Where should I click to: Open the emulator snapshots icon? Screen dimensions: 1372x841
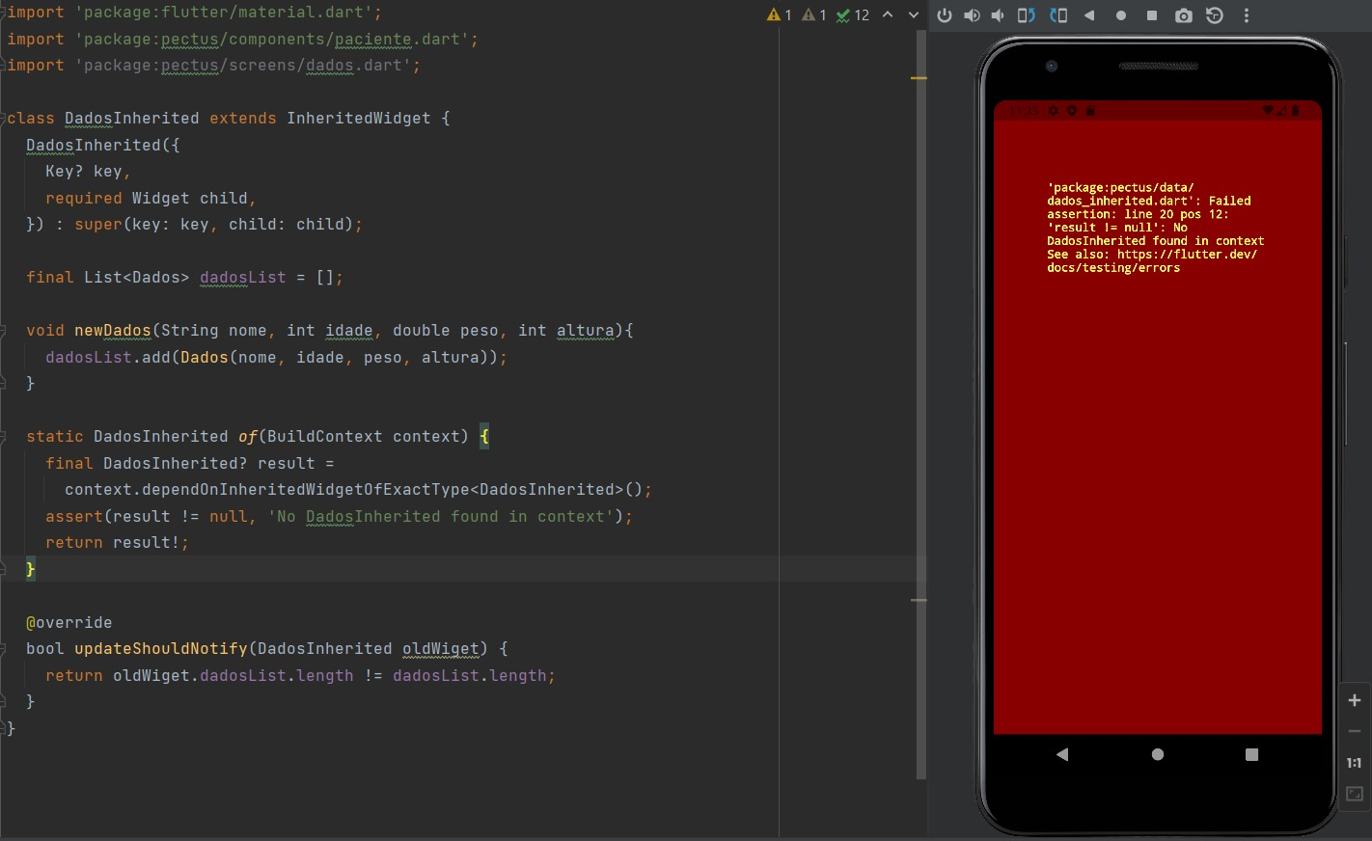tap(1215, 15)
